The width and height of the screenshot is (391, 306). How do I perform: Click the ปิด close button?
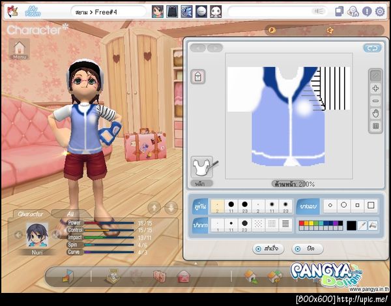pos(307,249)
